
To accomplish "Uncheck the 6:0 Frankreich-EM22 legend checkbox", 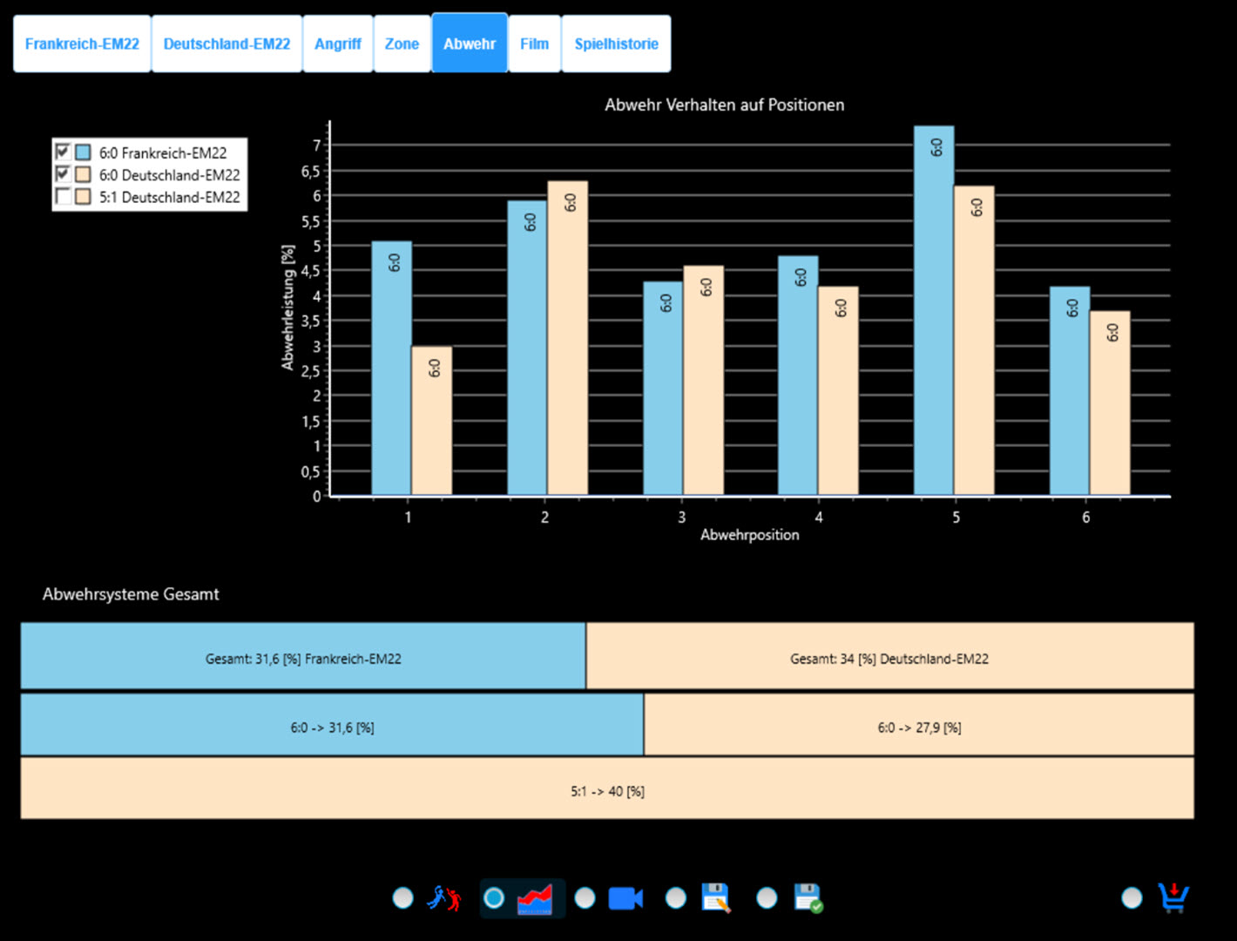I will (x=63, y=152).
